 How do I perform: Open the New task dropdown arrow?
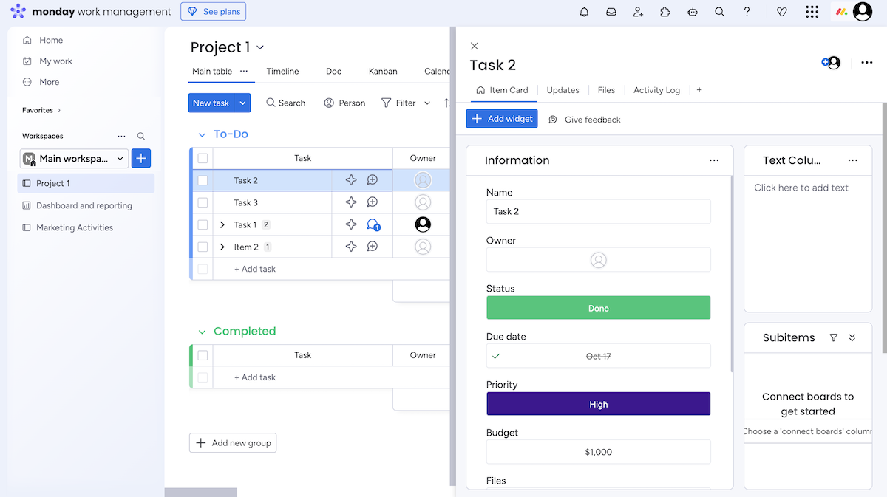(x=242, y=103)
